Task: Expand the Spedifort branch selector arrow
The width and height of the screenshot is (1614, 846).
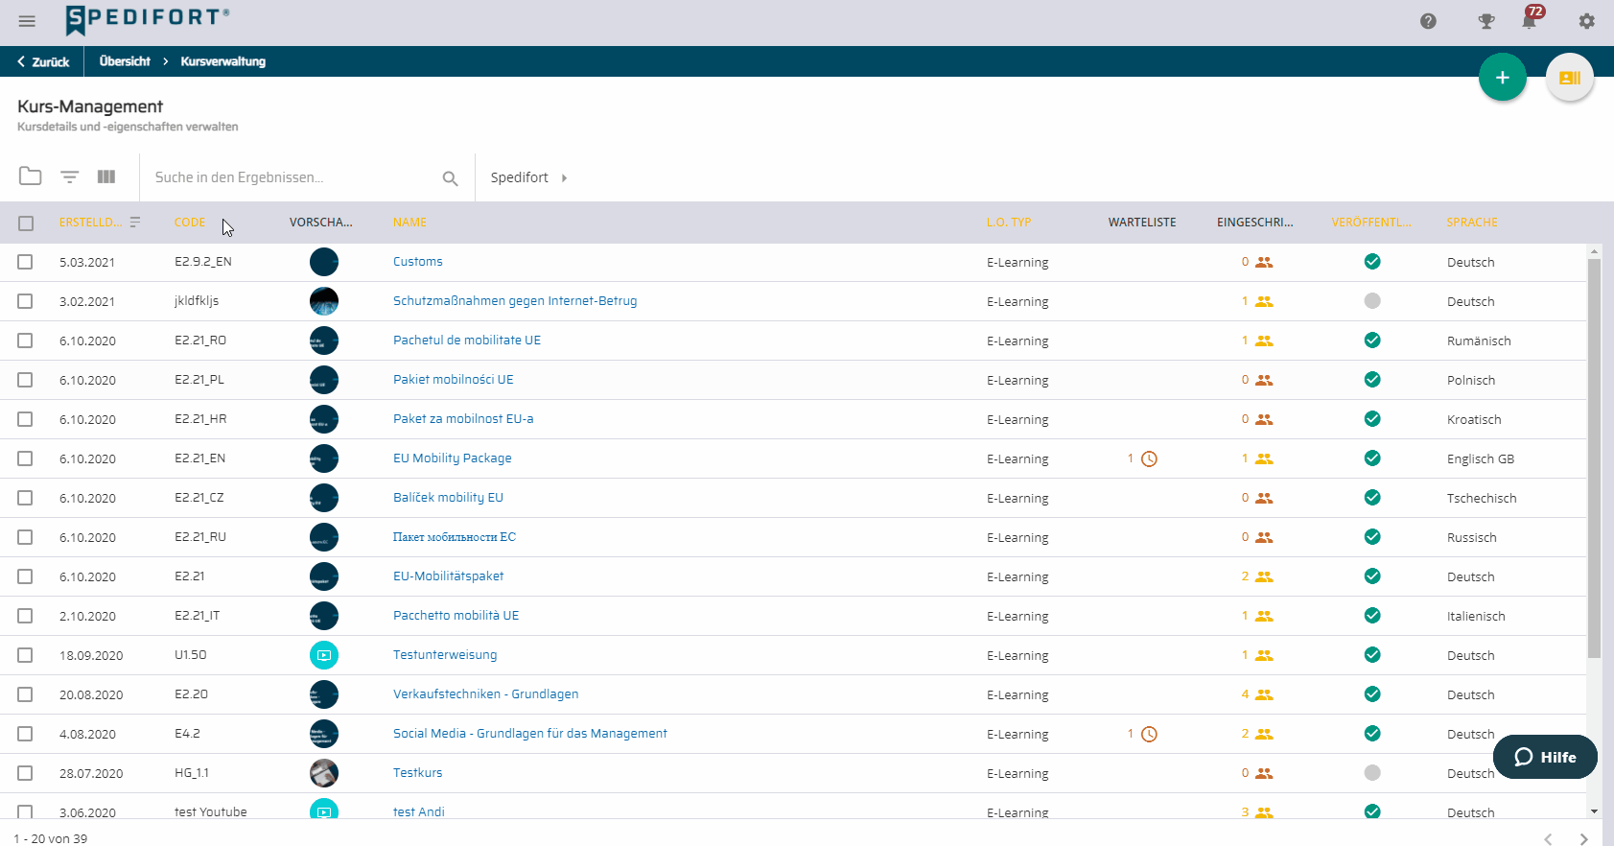Action: click(564, 178)
